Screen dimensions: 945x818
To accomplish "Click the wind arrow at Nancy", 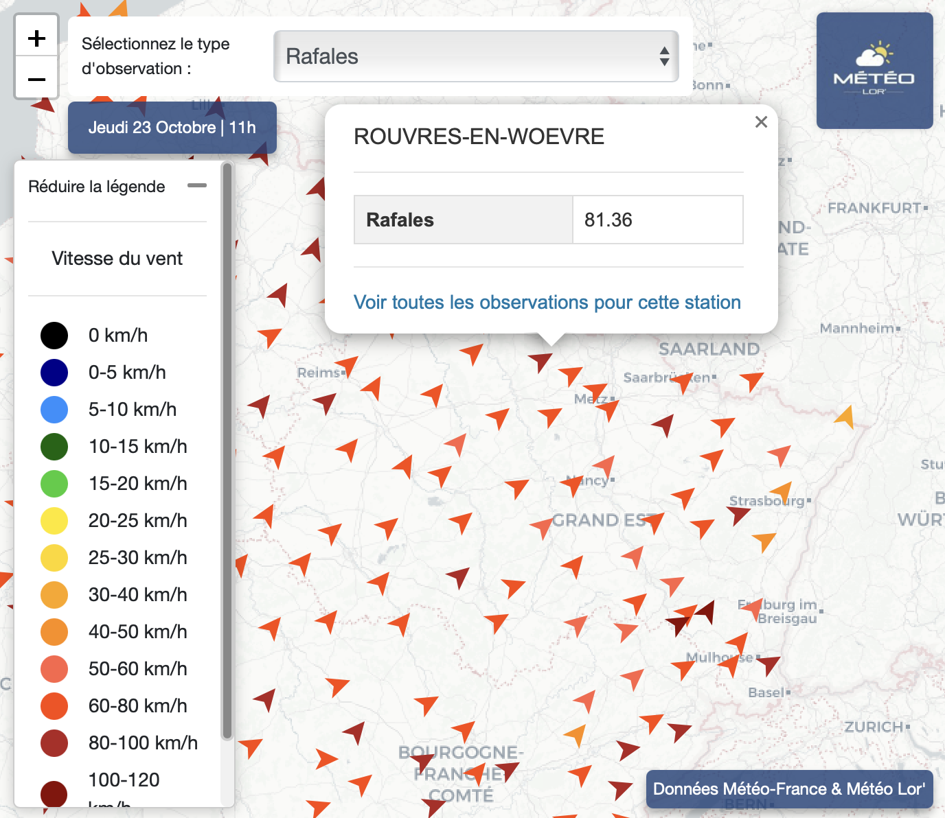I will pos(572,484).
